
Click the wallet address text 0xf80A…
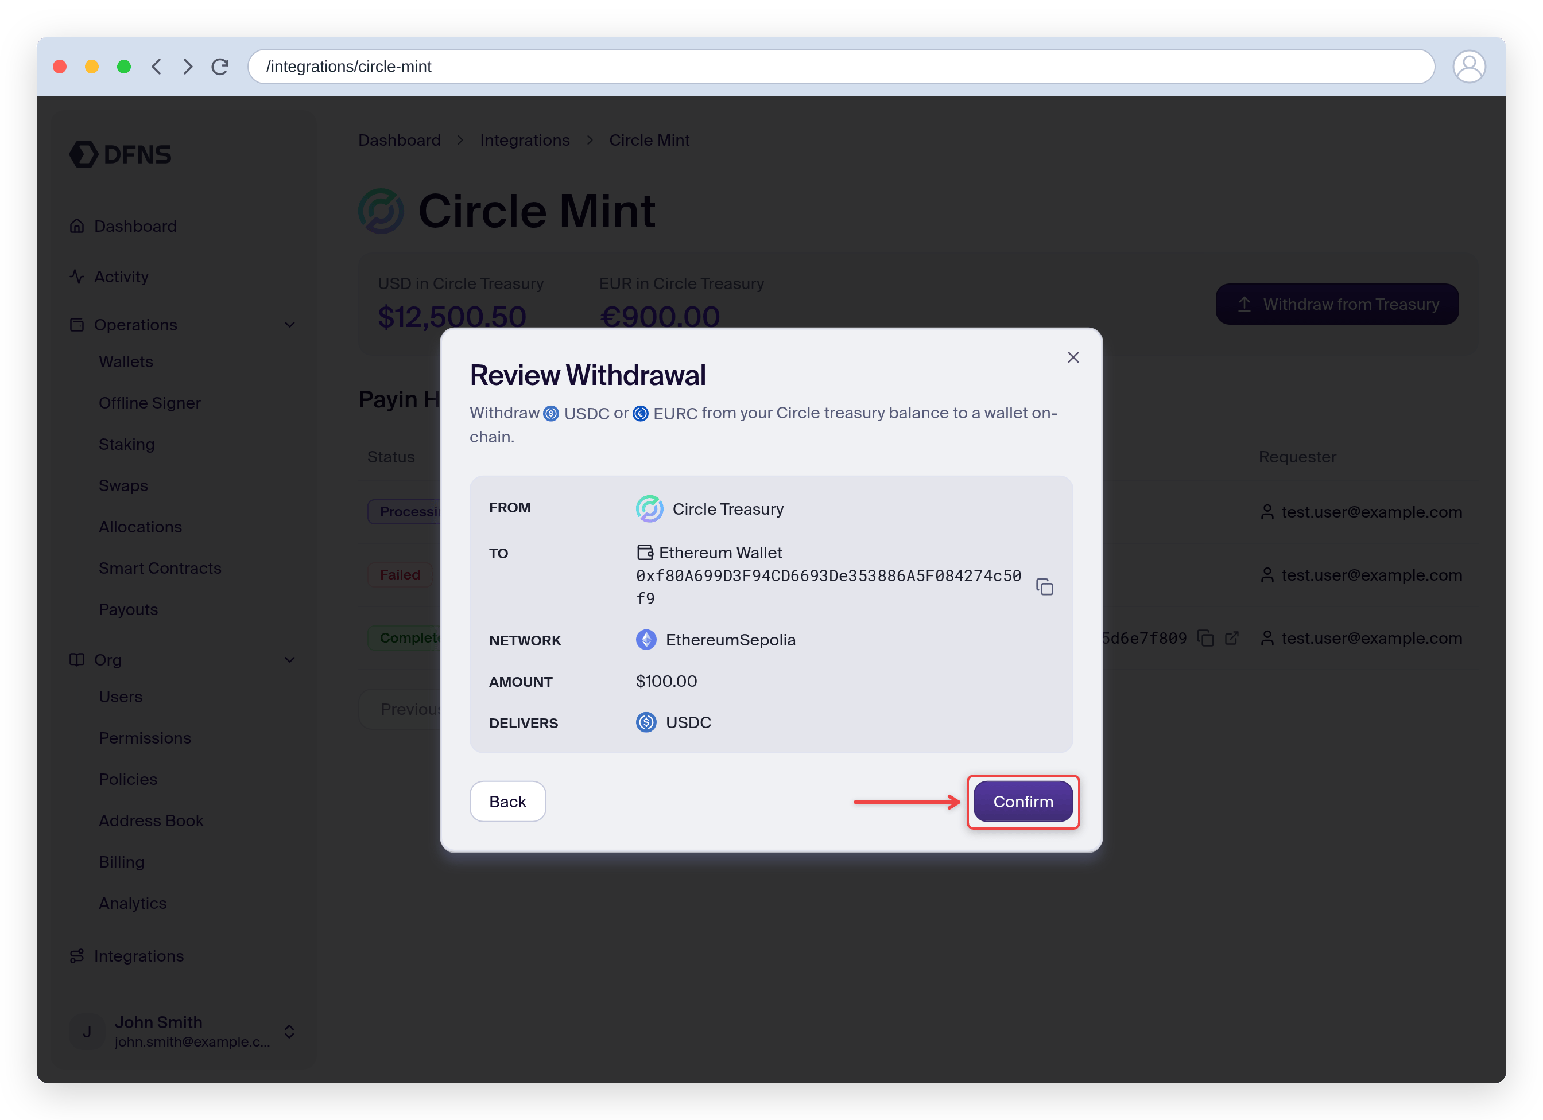[x=829, y=587]
